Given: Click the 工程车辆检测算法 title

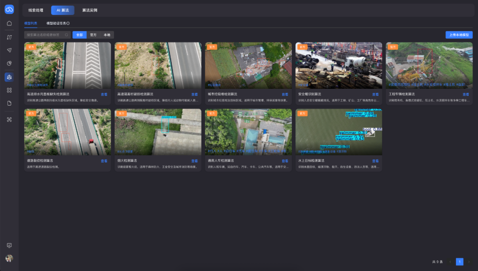Looking at the screenshot, I should tap(402, 94).
